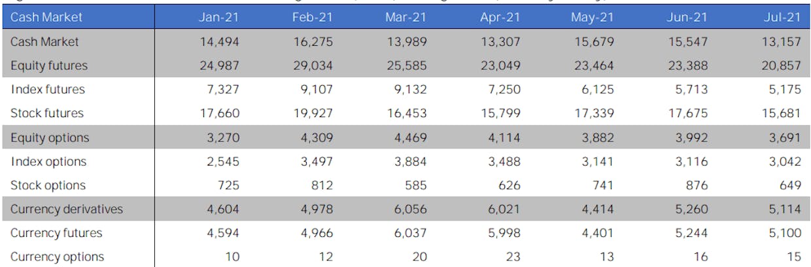This screenshot has height=267, width=811.
Task: Click the Equity options row label
Action: coord(50,137)
